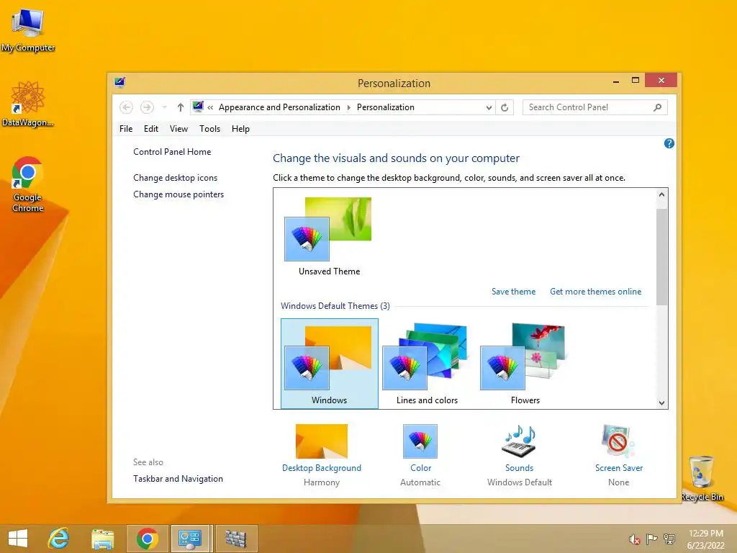Click the Personalization window title icon
Viewport: 737px width, 553px height.
(x=120, y=83)
